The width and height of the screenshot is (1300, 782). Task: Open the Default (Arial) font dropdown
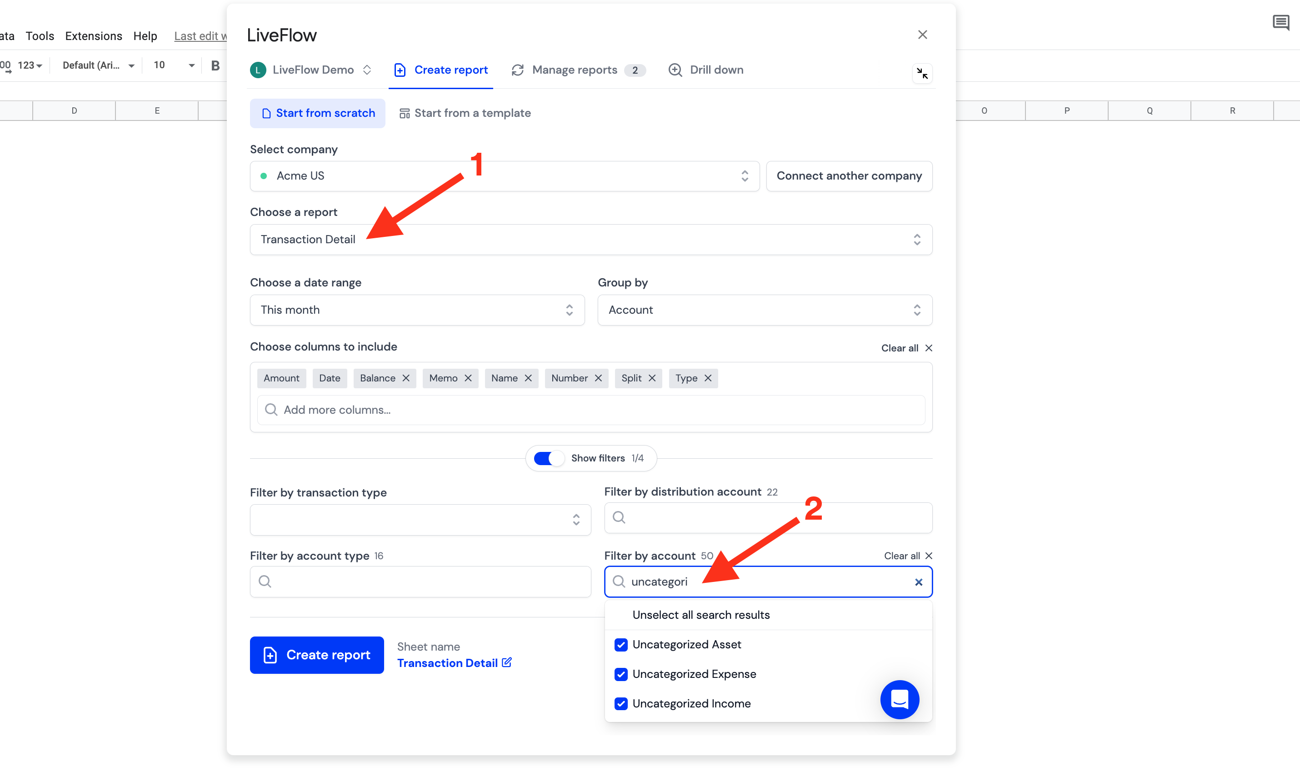pyautogui.click(x=98, y=65)
